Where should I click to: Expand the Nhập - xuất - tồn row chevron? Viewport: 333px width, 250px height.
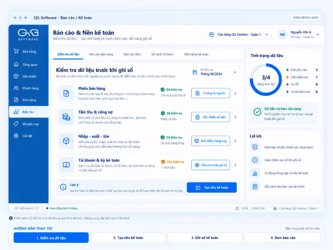pyautogui.click(x=235, y=141)
